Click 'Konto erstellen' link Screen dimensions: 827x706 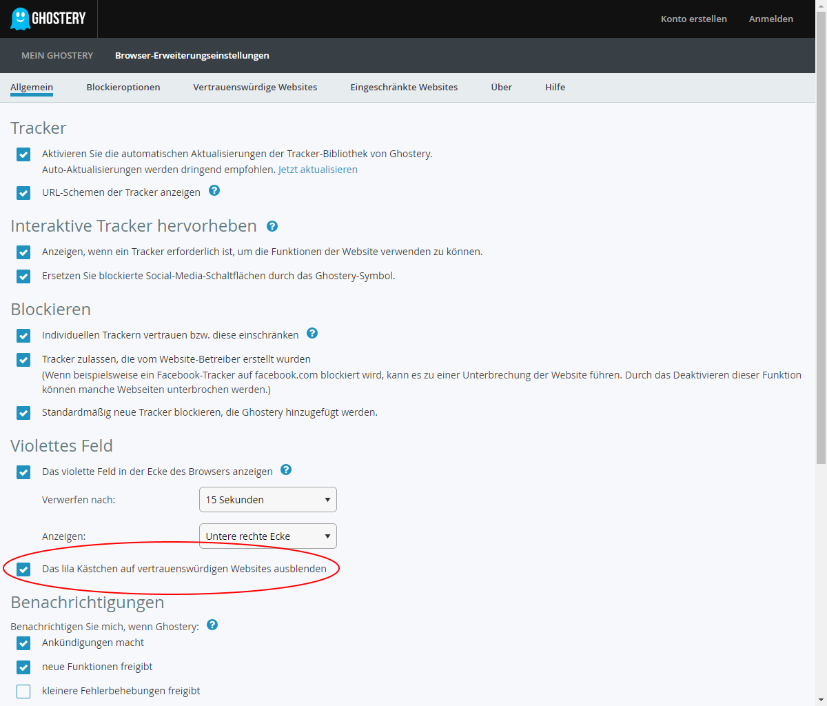coord(694,19)
